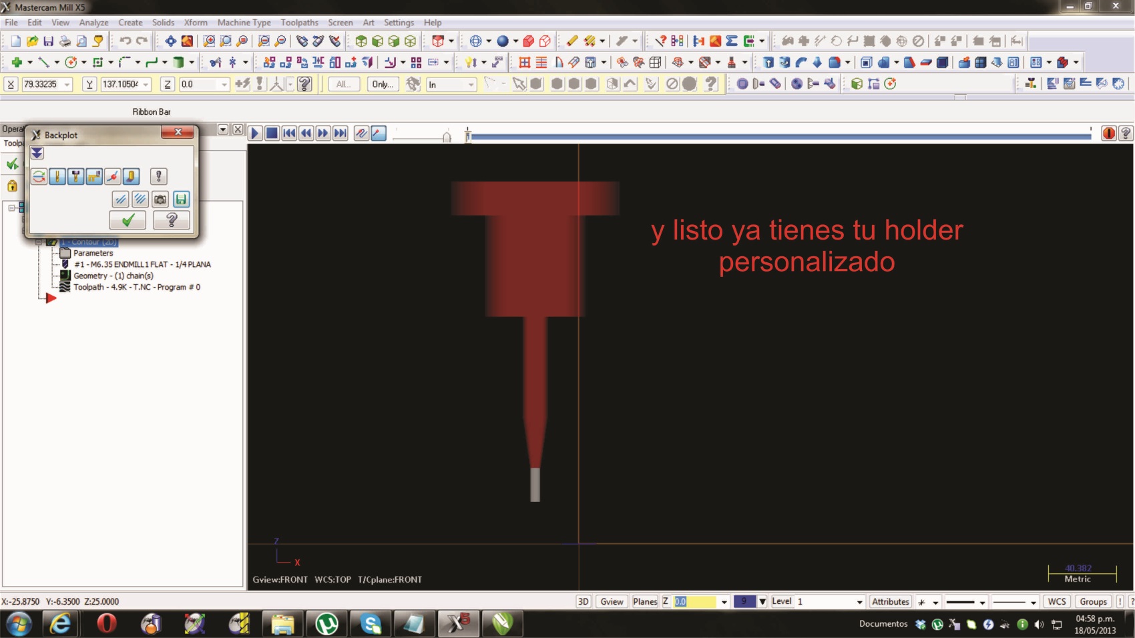The image size is (1135, 638).
Task: Open the Level dropdown in status bar
Action: tap(859, 602)
